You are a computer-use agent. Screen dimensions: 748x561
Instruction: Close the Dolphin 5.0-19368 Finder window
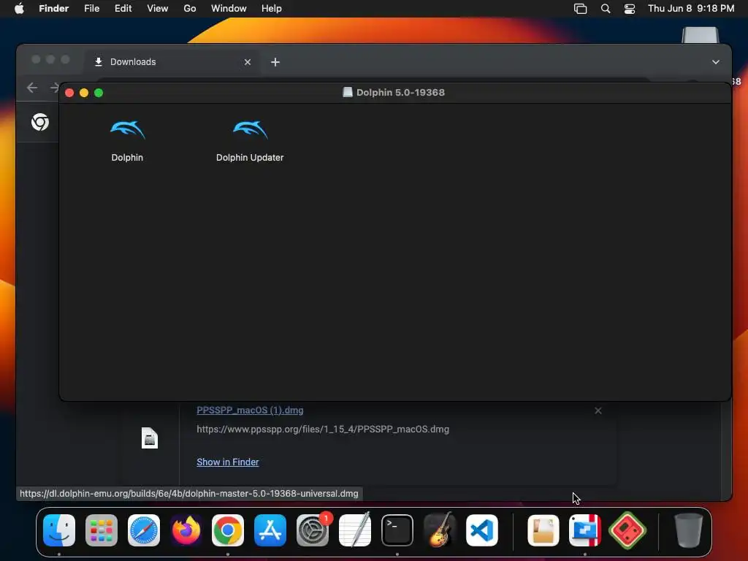(x=69, y=93)
